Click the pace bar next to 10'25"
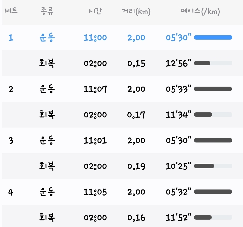Viewport: 243px width, 227px height. (213, 166)
